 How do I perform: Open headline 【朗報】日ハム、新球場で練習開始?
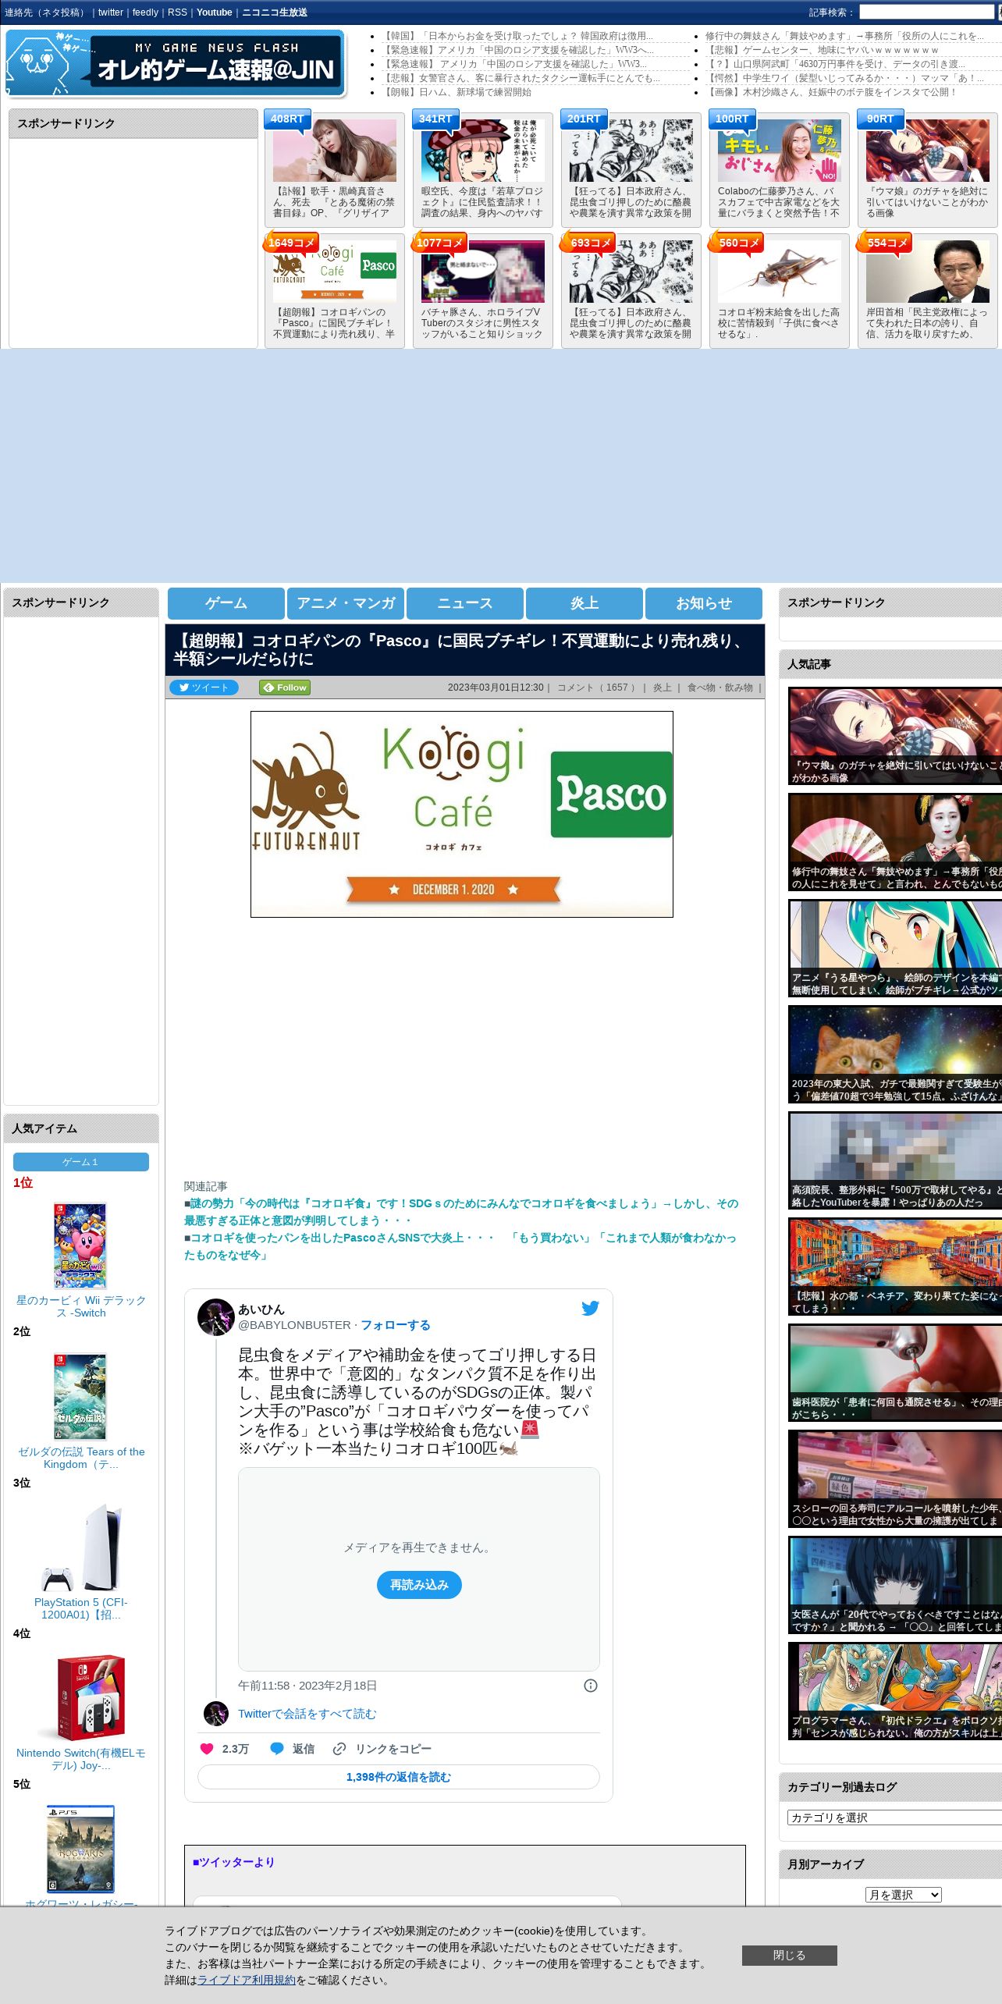(x=457, y=92)
